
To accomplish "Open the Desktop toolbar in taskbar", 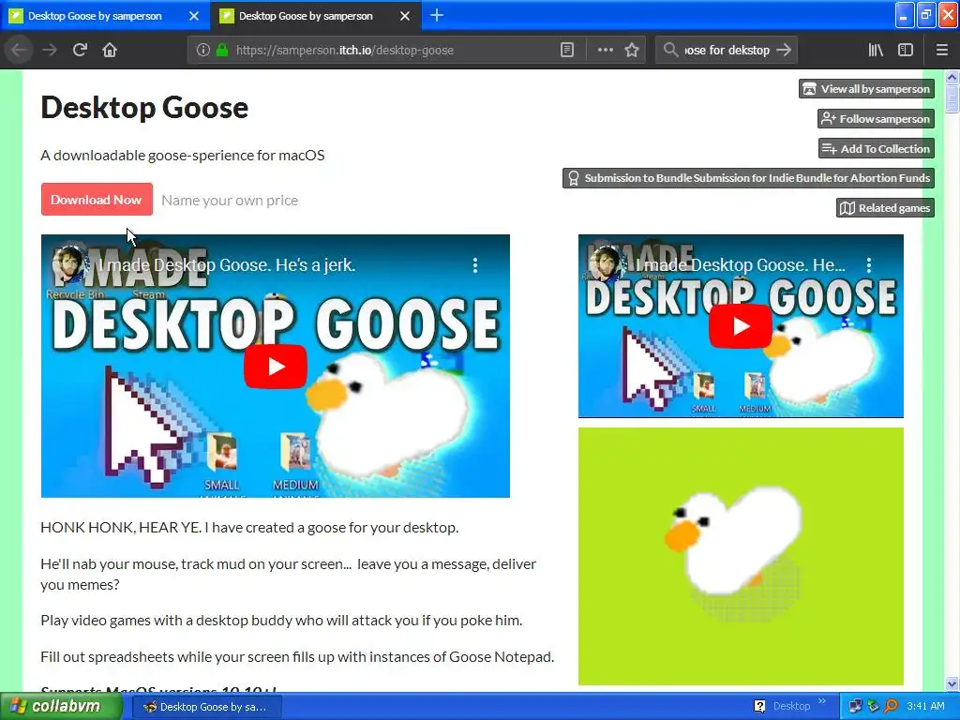I will [791, 707].
